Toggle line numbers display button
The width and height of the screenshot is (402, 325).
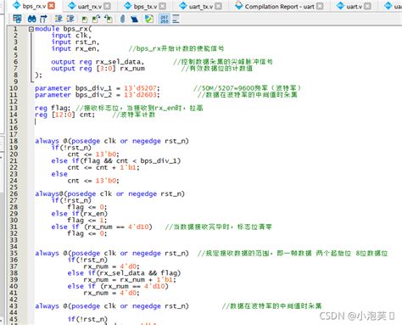click(165, 19)
